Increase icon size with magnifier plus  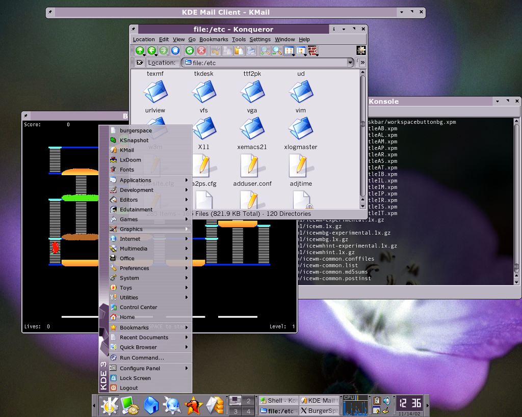[265, 50]
